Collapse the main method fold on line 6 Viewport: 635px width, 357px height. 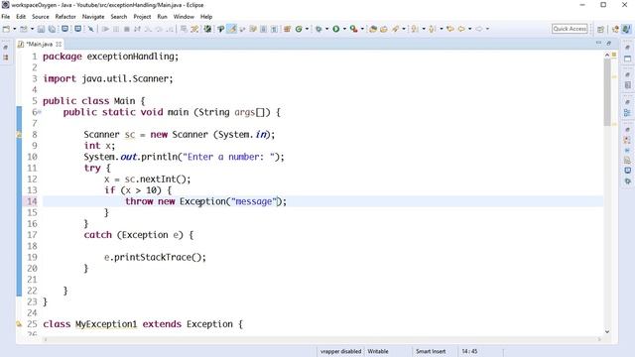coord(40,112)
